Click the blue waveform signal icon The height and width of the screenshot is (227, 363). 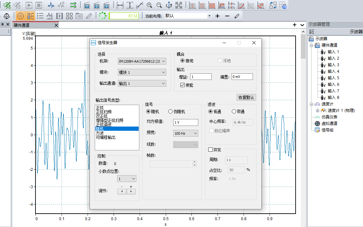[x=51, y=5]
